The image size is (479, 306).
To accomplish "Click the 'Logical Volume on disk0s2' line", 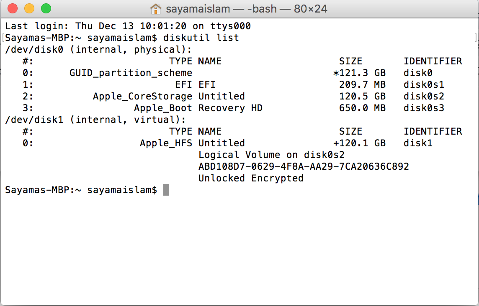I will click(271, 155).
